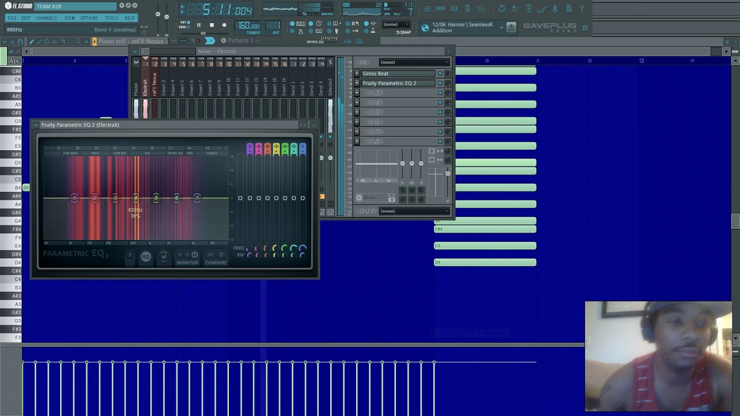Open the CHANNELS menu
This screenshot has width=740, height=416.
pyautogui.click(x=46, y=18)
